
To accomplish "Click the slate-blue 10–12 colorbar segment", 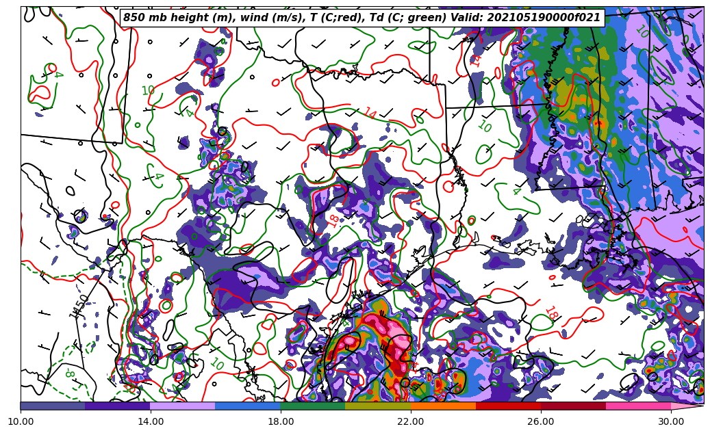I will (53, 406).
